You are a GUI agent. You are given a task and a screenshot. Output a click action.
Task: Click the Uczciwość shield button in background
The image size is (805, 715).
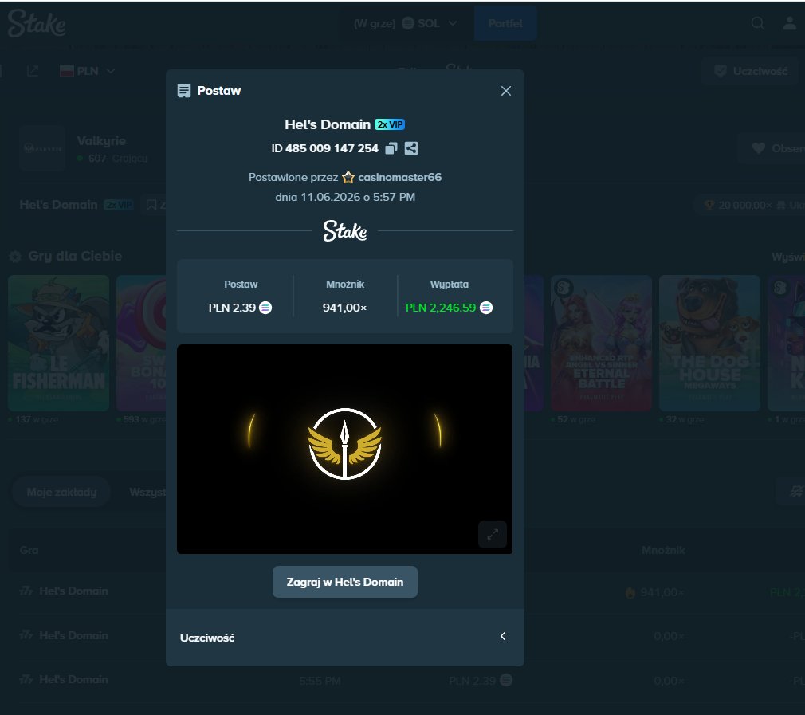[x=751, y=71]
